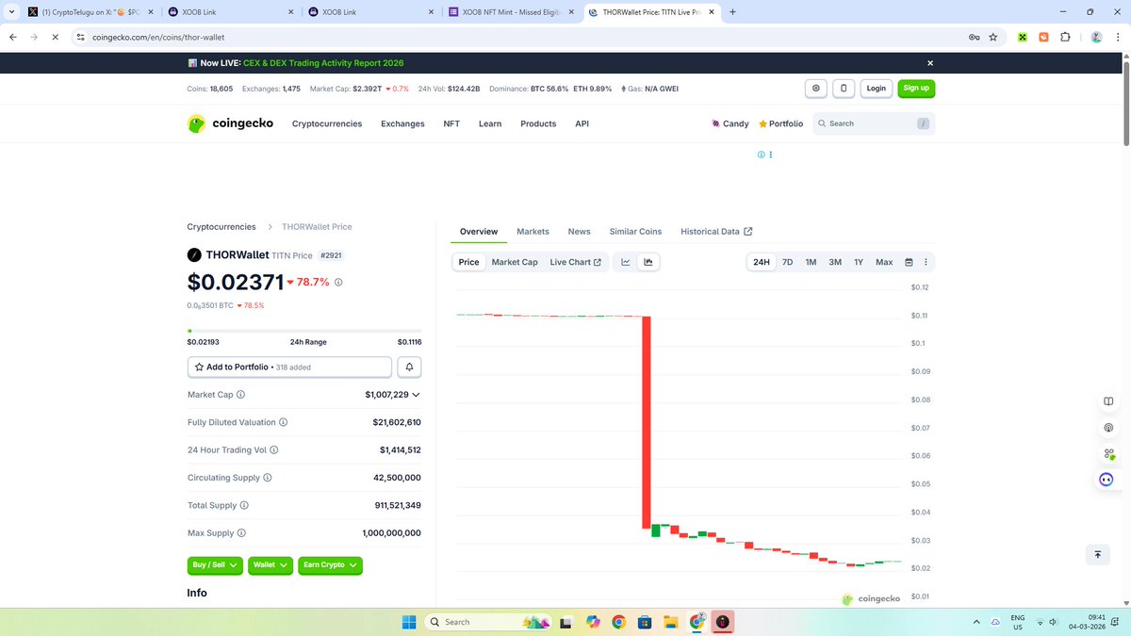Open password key icon in address bar

pyautogui.click(x=974, y=37)
